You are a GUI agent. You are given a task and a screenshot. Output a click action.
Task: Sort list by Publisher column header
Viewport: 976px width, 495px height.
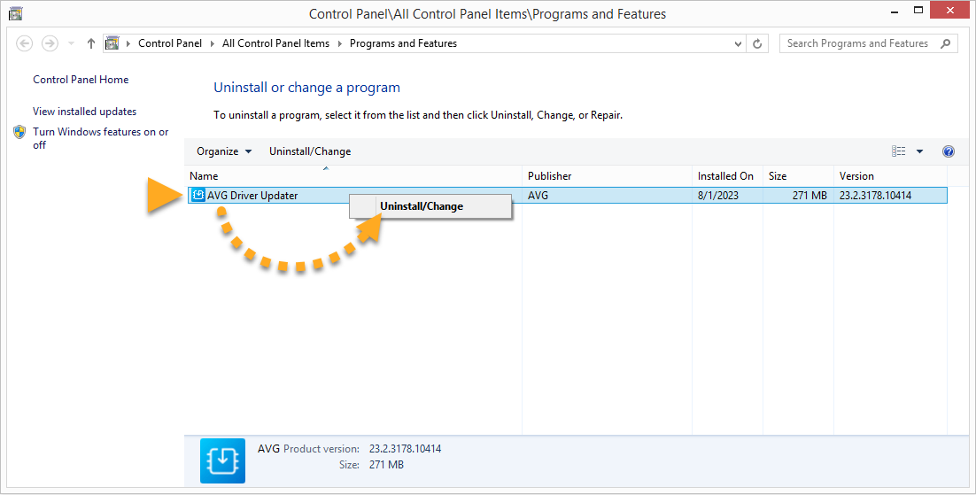550,176
